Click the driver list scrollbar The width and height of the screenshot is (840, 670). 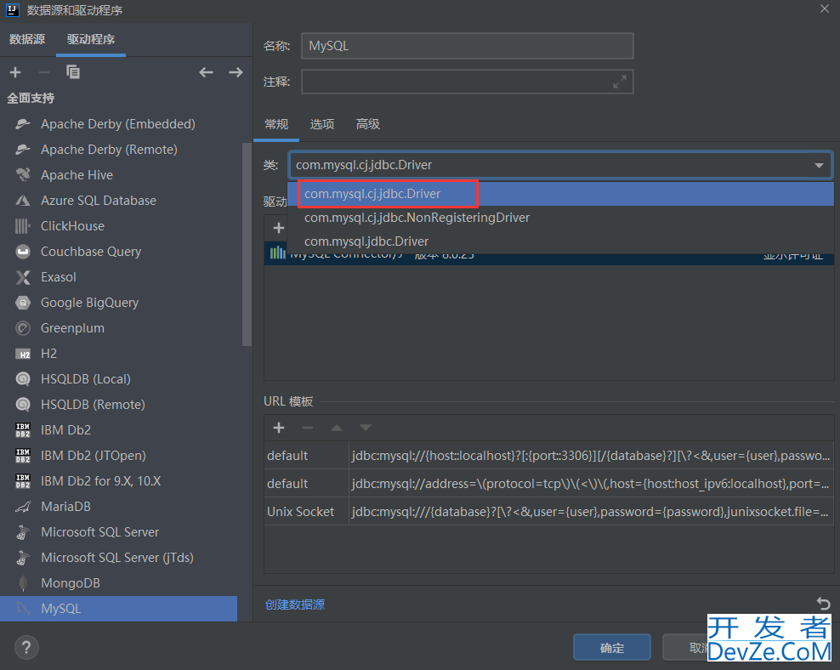(247, 244)
